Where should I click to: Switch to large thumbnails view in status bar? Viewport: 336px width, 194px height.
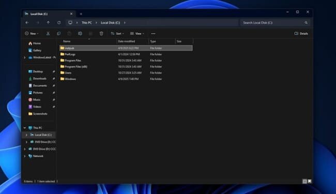tap(310, 182)
